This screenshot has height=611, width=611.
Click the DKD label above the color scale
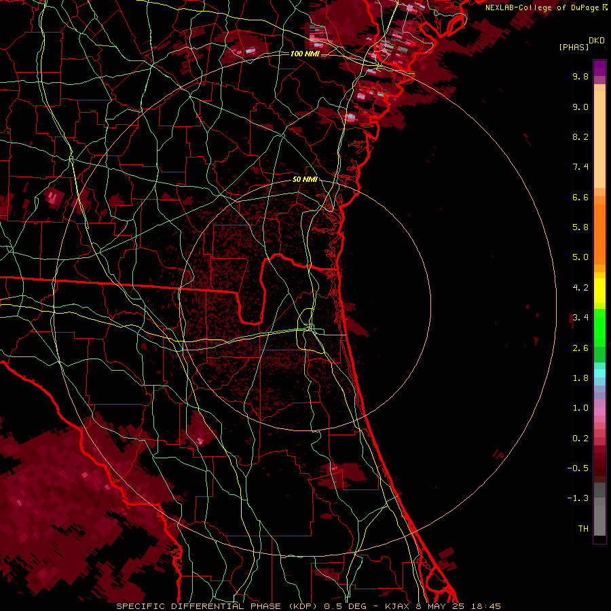tap(597, 41)
